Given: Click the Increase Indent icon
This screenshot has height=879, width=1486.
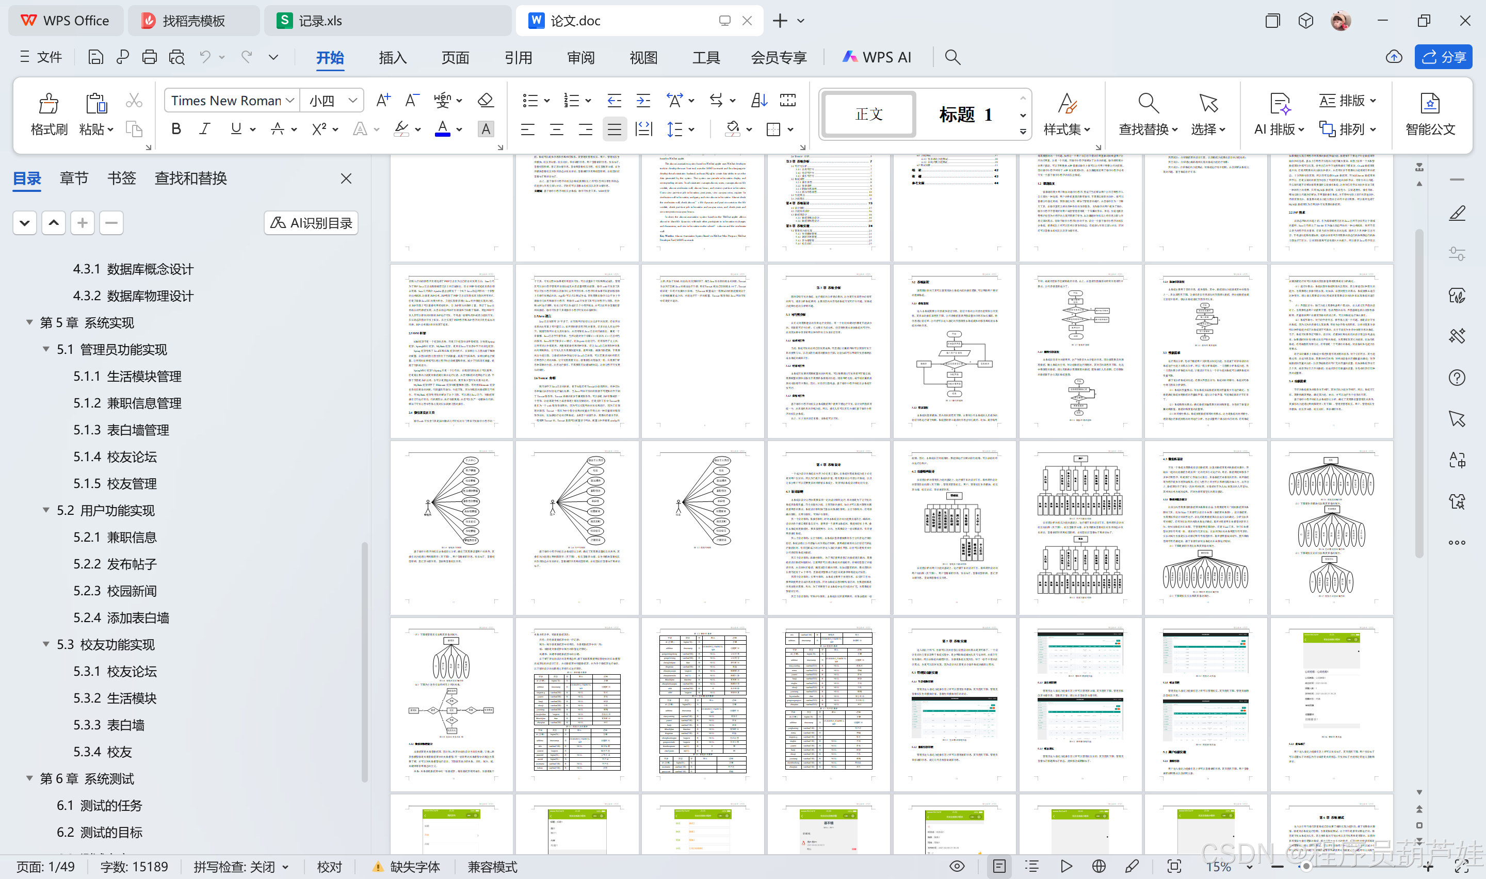Looking at the screenshot, I should pos(643,100).
